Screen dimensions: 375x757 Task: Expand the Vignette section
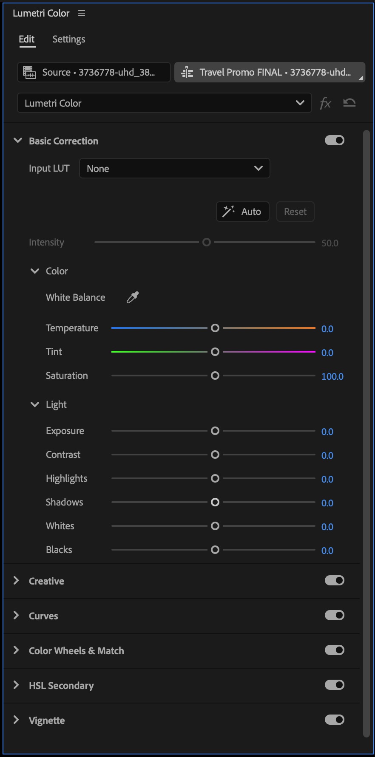16,720
